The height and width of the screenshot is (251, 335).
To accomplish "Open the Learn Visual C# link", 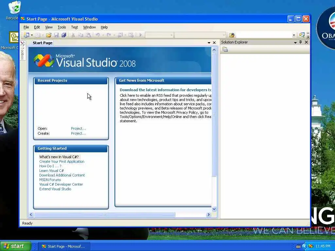I will click(51, 171).
